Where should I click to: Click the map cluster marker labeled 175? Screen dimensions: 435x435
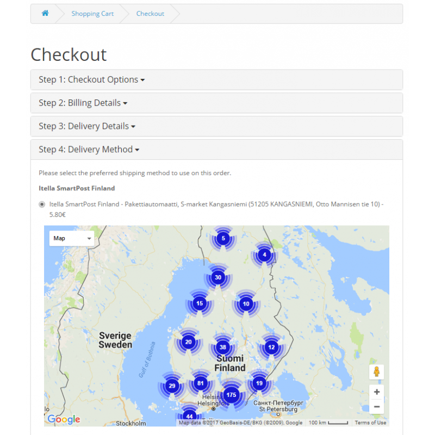(232, 395)
